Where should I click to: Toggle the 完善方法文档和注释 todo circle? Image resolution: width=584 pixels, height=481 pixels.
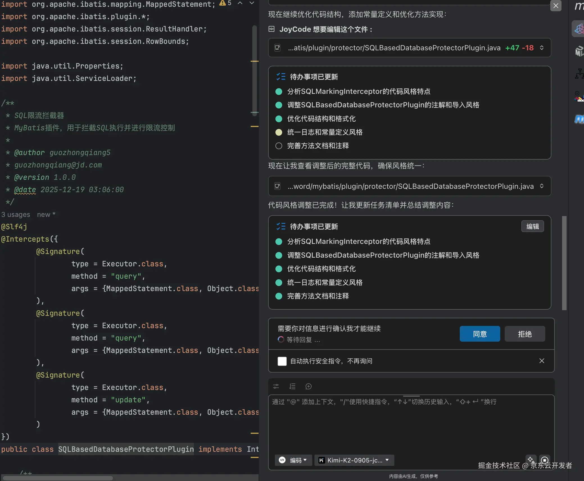coord(279,296)
